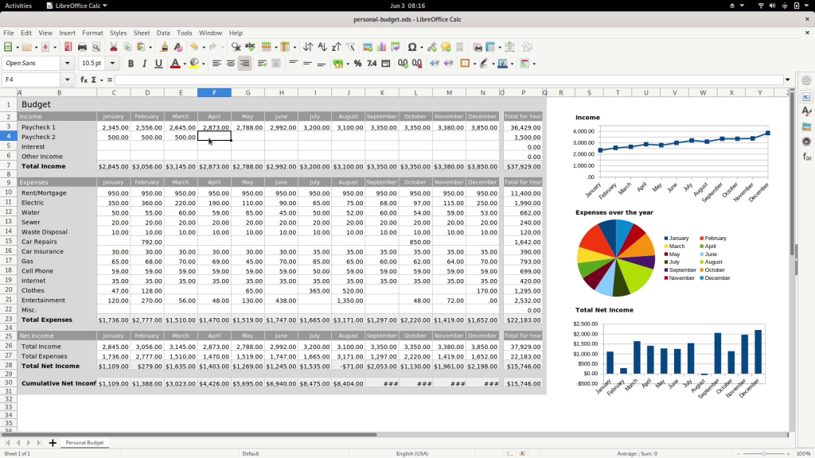Insert a chart from the toolbar
Screen dimensions: 815x458
380,48
